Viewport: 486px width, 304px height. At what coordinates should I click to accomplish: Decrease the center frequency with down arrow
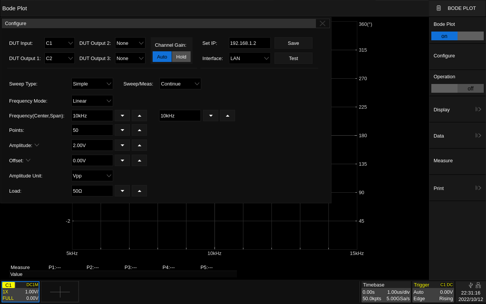[122, 116]
